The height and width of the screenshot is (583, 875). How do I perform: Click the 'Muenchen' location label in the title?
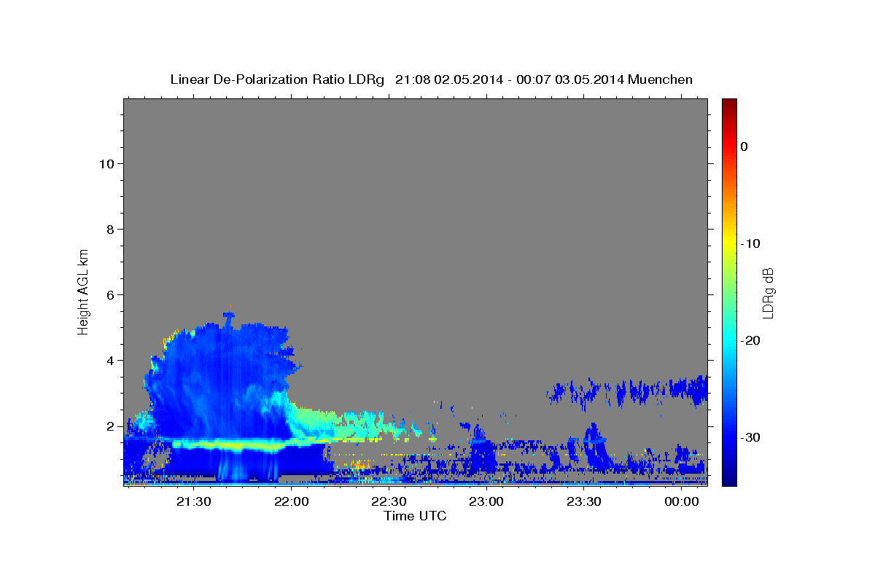click(661, 79)
